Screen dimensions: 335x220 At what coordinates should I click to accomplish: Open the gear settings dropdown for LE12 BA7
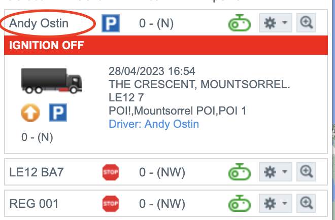(276, 172)
